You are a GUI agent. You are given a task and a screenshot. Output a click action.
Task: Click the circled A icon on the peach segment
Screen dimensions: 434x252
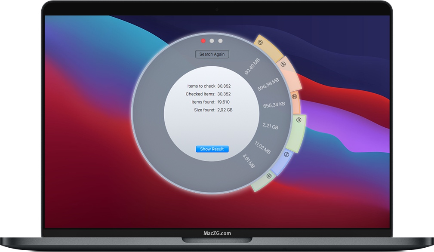tap(283, 64)
